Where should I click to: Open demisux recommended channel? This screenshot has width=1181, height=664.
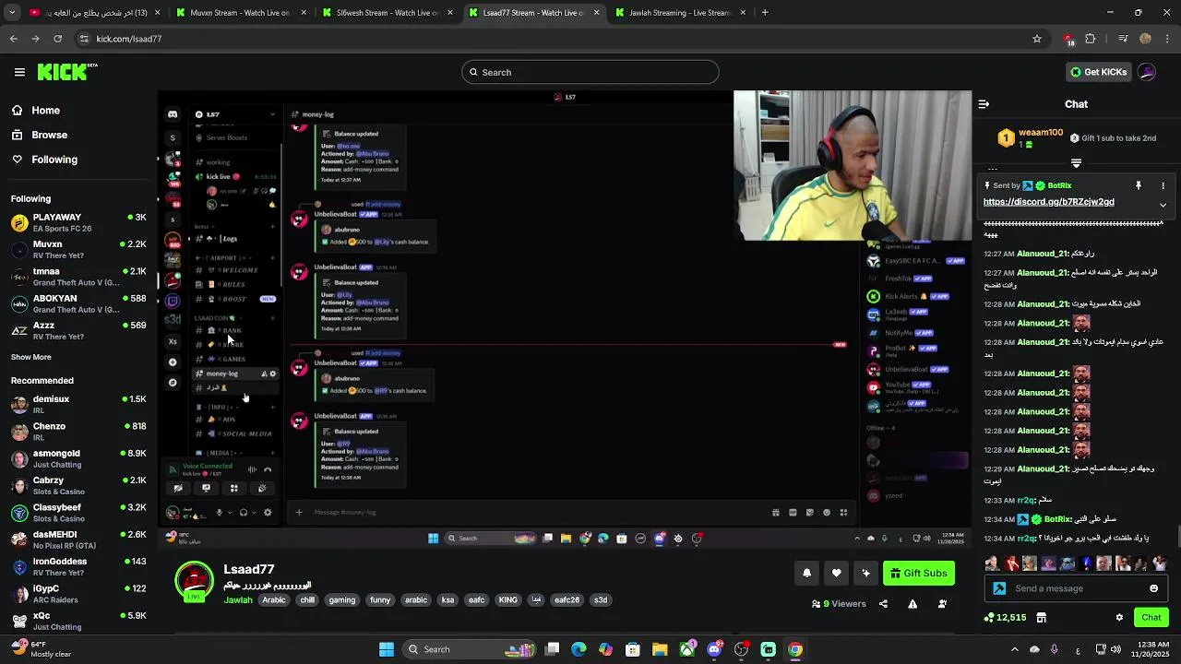point(78,404)
